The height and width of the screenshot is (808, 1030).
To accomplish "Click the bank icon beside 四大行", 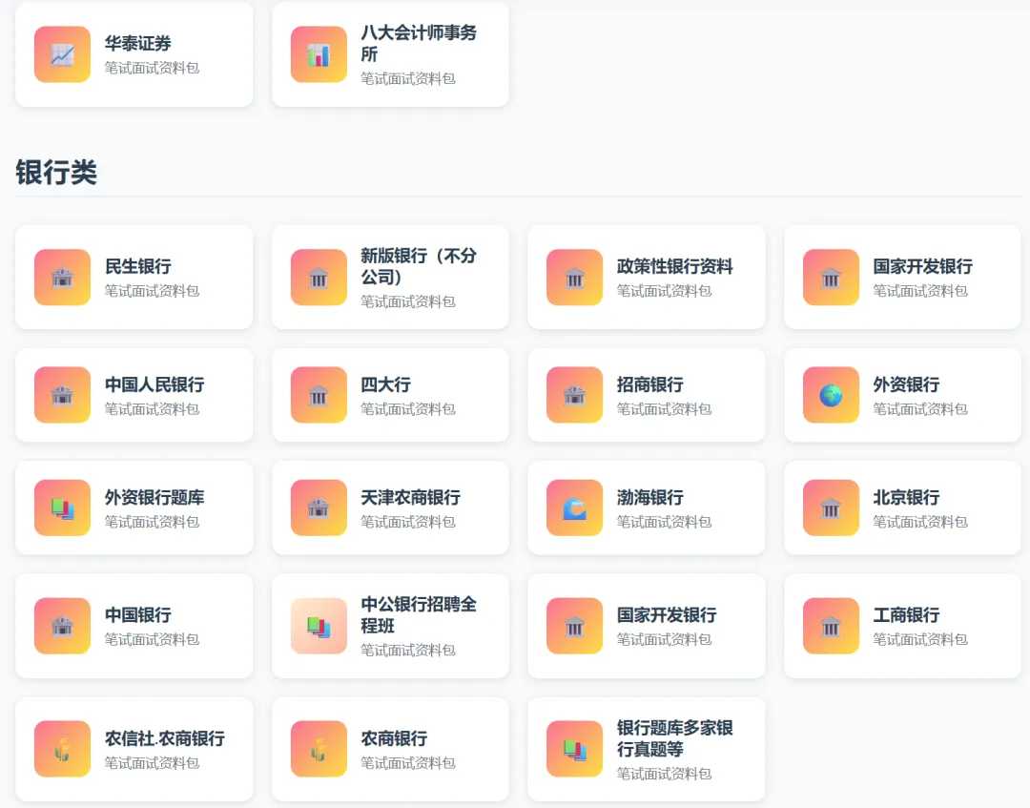I will coord(319,395).
